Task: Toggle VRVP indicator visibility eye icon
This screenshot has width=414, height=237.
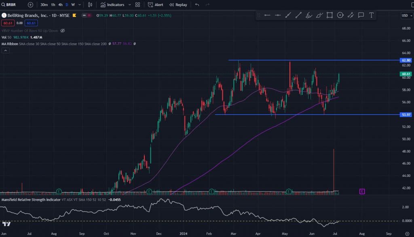Action: click(63, 31)
